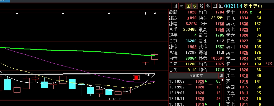Open the 细 detail button

[x=221, y=76]
